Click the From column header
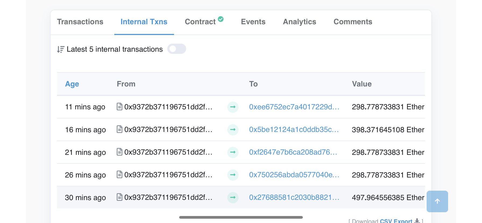 [126, 84]
